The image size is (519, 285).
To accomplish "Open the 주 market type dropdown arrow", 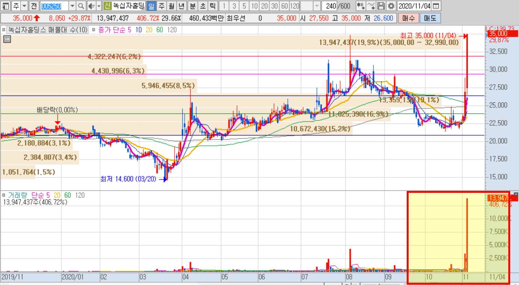I will [24, 6].
